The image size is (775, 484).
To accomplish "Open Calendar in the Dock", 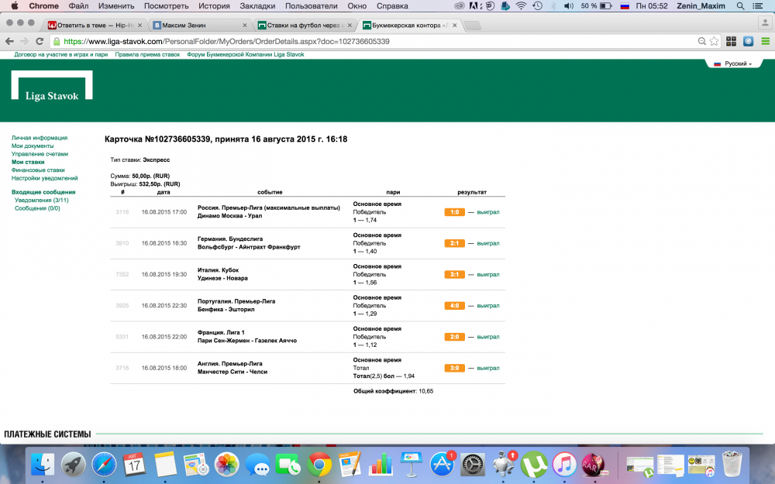I will coord(134,465).
